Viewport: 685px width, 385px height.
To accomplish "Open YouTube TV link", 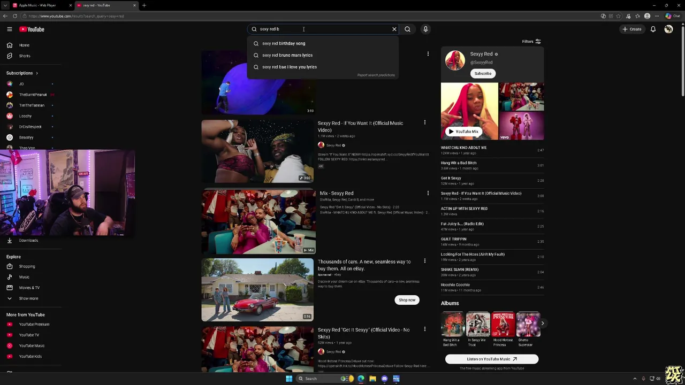I will point(29,335).
